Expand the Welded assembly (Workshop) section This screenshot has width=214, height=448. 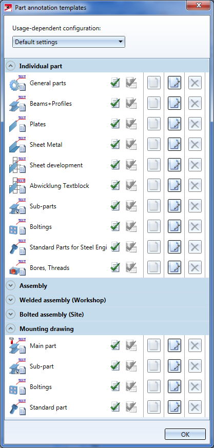pyautogui.click(x=11, y=300)
